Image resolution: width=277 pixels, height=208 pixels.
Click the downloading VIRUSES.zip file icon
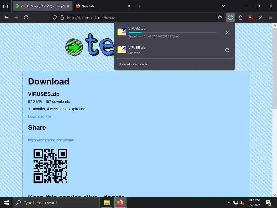coord(122,32)
